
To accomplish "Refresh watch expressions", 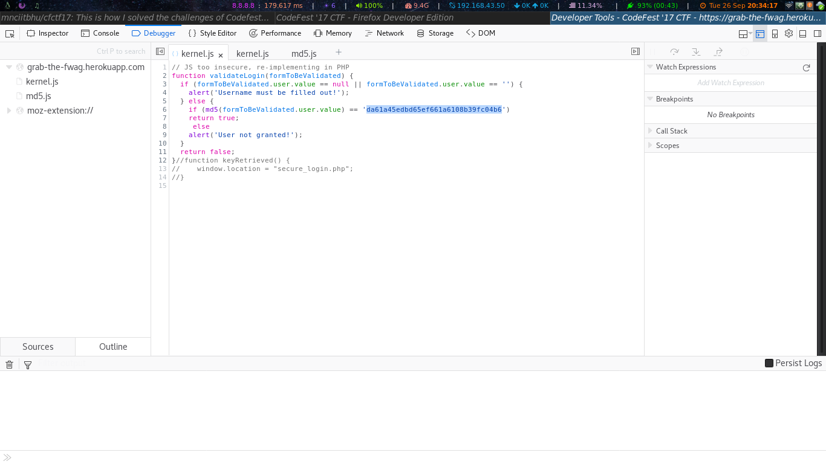I will (x=806, y=68).
